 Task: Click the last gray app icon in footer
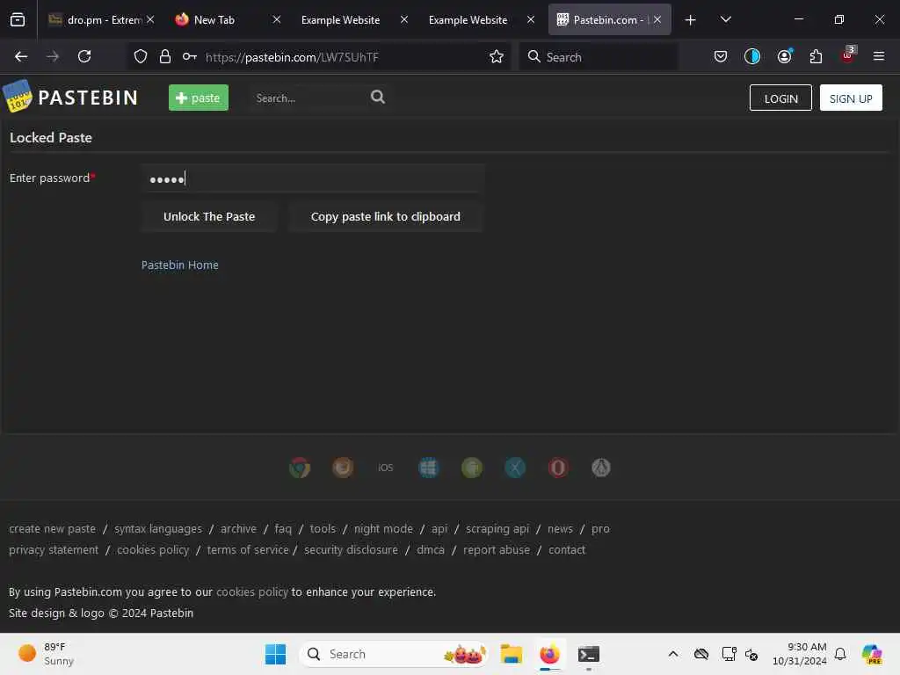[601, 468]
